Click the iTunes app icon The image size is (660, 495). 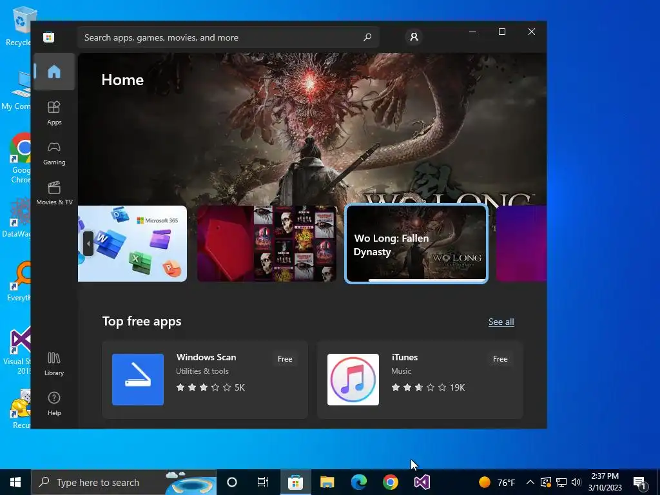coord(353,380)
